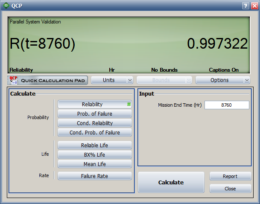This screenshot has height=204, width=260.
Task: Open the Options menu button
Action: pyautogui.click(x=219, y=80)
